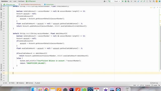Close the Java 9 Interface Improvements.png tab
The height and width of the screenshot is (91, 161).
coord(42,5)
